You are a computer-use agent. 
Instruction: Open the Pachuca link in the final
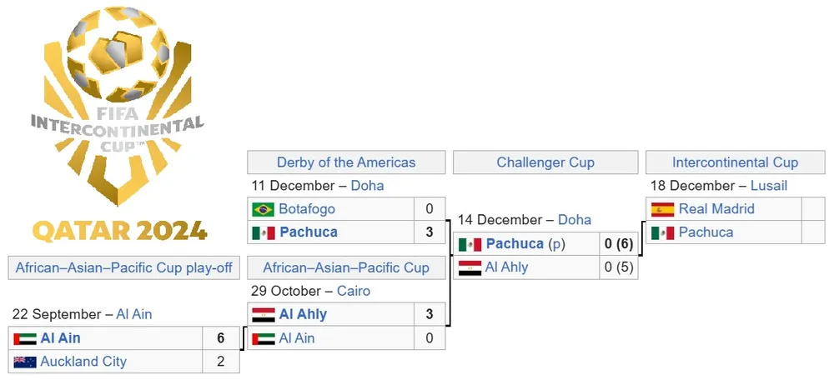click(x=706, y=232)
